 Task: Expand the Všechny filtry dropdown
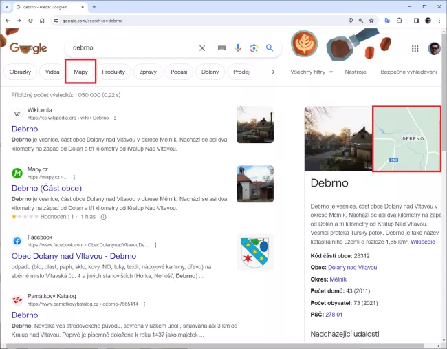tap(312, 72)
